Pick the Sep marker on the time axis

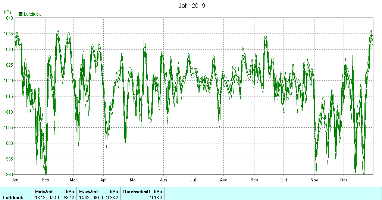pos(254,180)
